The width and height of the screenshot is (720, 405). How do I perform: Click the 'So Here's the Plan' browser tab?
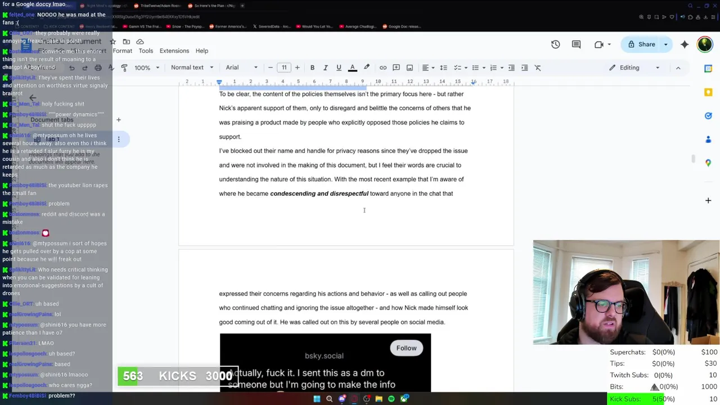pos(211,6)
